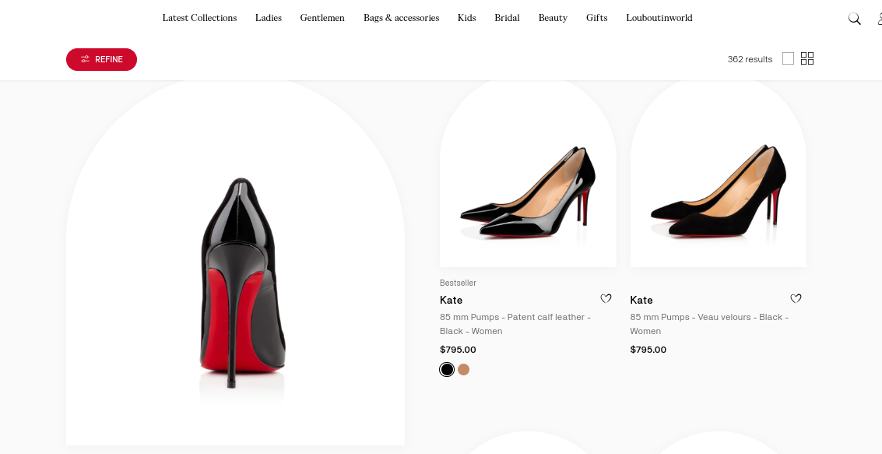The width and height of the screenshot is (882, 454).
Task: Click Kate title under Bestseller label
Action: click(x=452, y=300)
